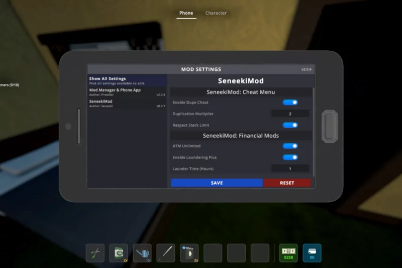402x268 pixels.
Task: Disable the Enable Dupe Cheat toggle
Action: (x=290, y=103)
